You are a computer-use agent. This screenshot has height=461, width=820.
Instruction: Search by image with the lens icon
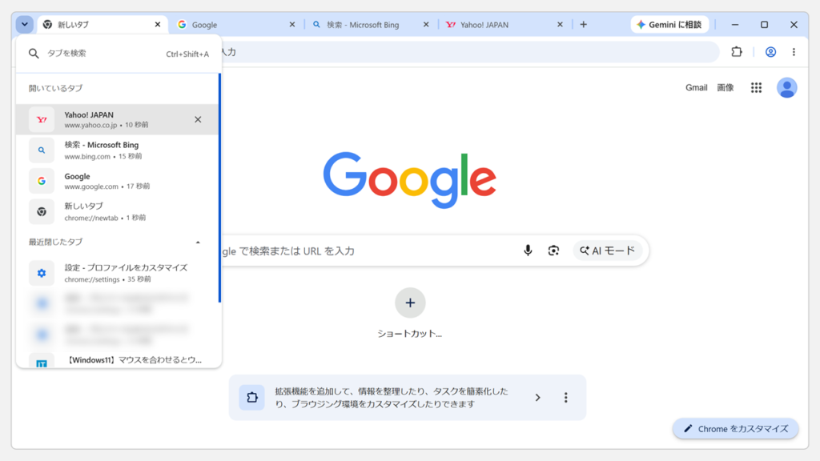coord(553,251)
